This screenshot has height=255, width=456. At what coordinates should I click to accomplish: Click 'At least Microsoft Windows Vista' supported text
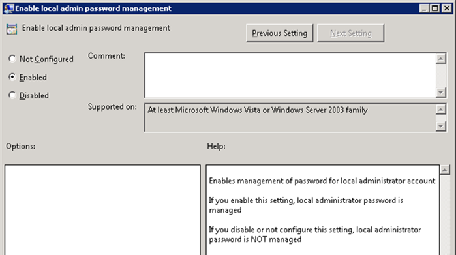coord(258,110)
